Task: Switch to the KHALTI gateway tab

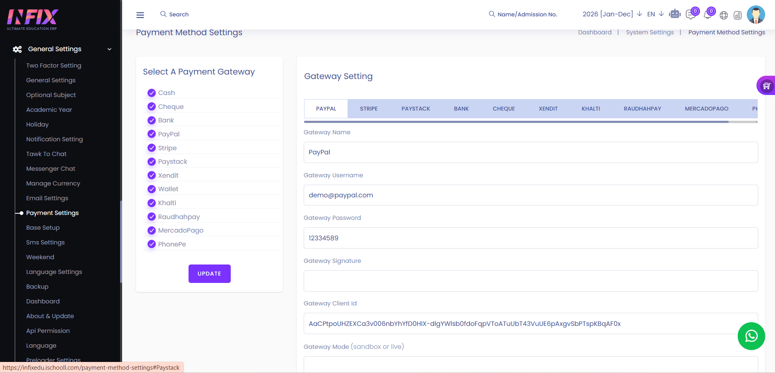Action: tap(591, 109)
